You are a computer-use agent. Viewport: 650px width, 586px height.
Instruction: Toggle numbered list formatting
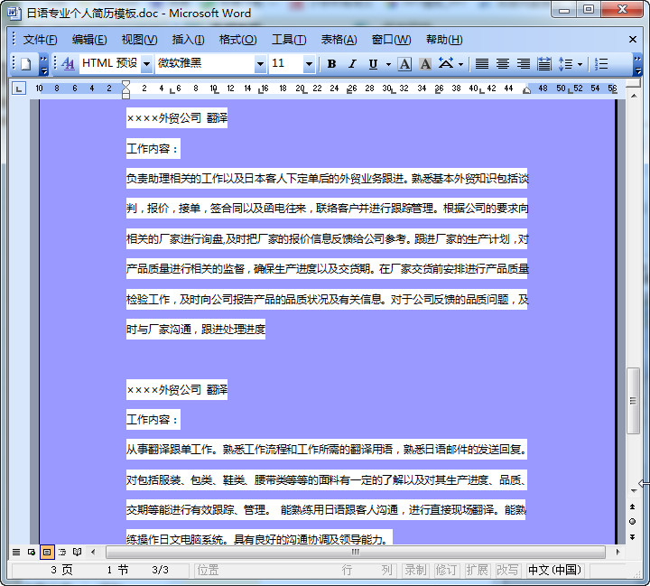click(x=601, y=64)
